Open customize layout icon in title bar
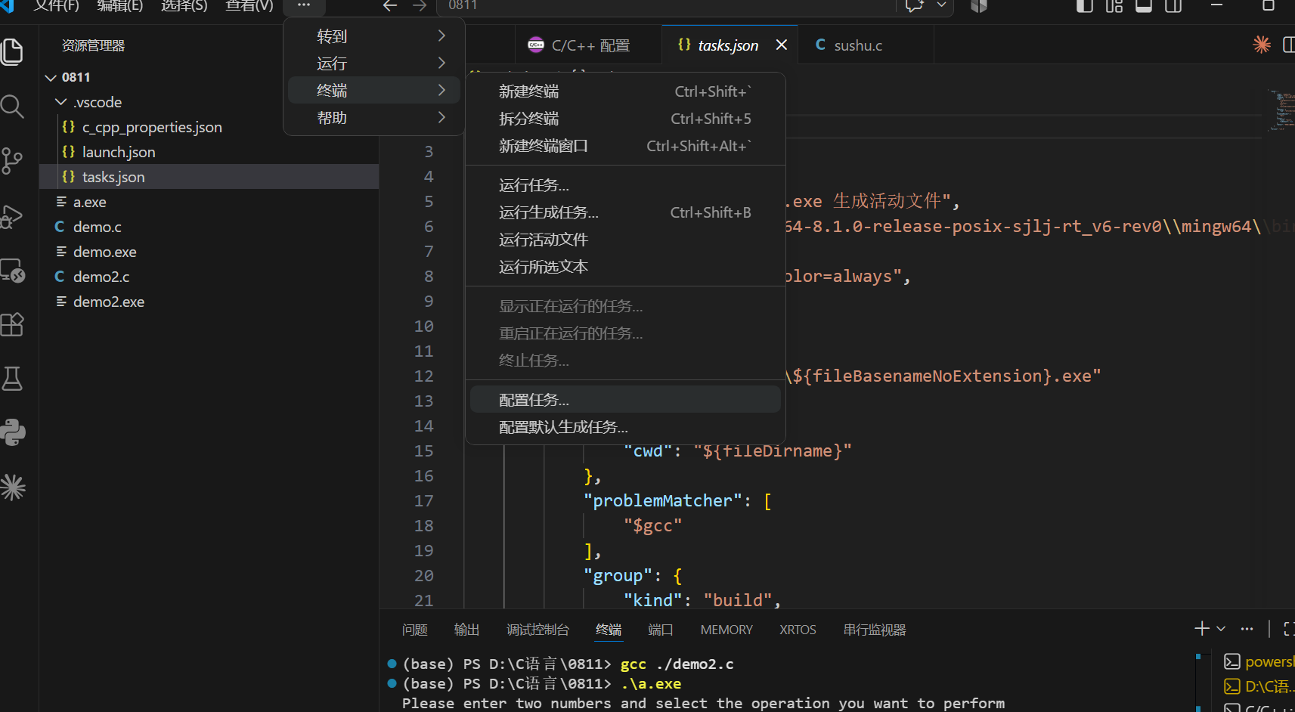Viewport: 1295px width, 712px height. coord(1114,6)
